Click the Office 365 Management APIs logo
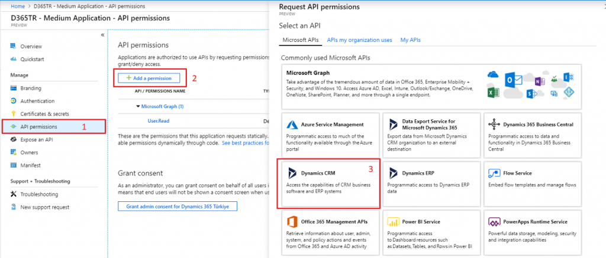The width and height of the screenshot is (606, 258). (292, 222)
